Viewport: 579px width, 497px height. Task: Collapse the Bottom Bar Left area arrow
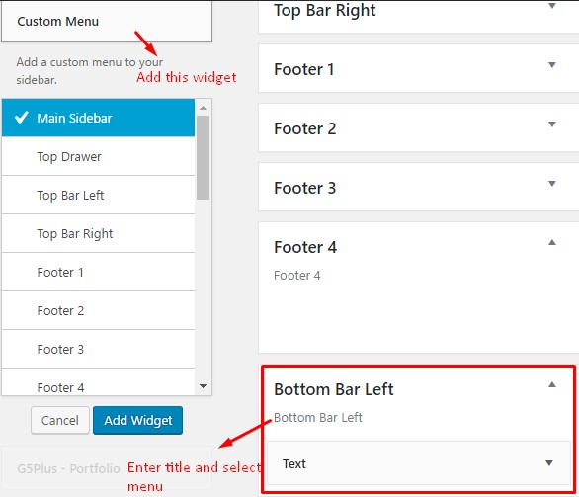point(552,384)
